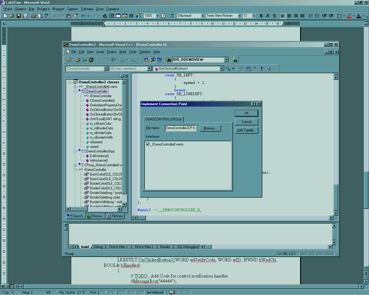This screenshot has width=369, height=295.
Task: Toggle the Visual C++ Output window icon
Action: (153, 60)
